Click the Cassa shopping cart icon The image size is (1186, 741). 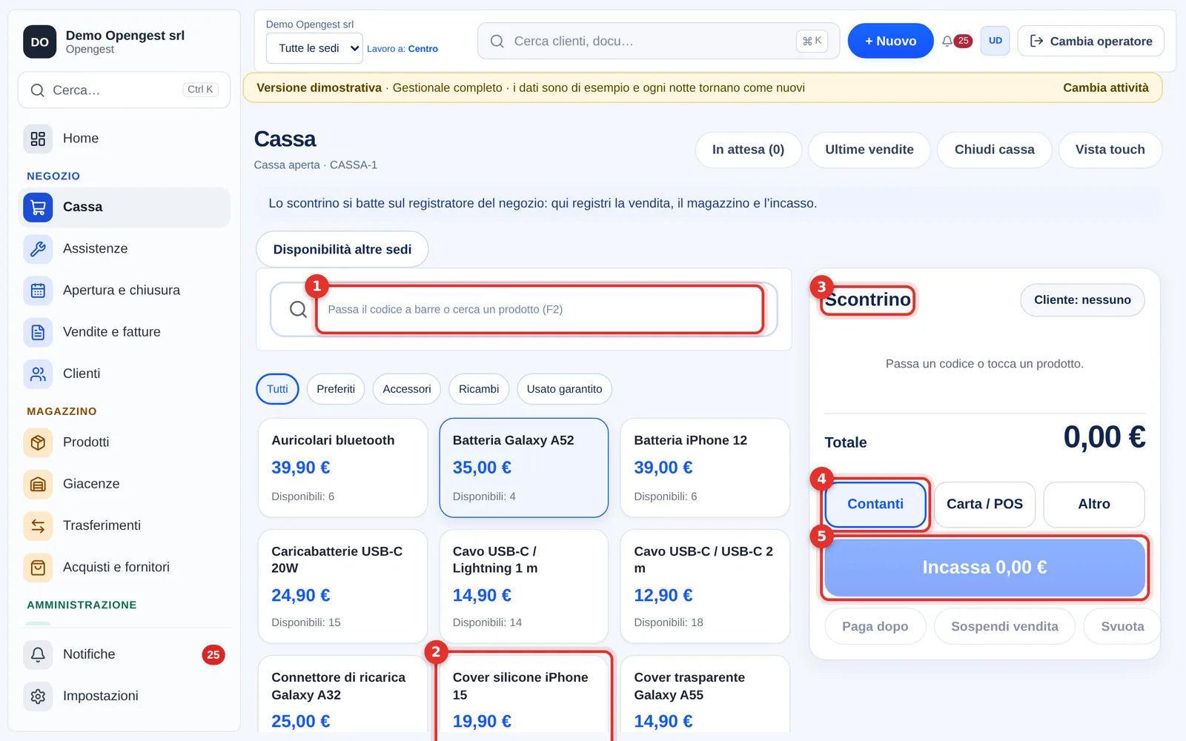tap(38, 207)
